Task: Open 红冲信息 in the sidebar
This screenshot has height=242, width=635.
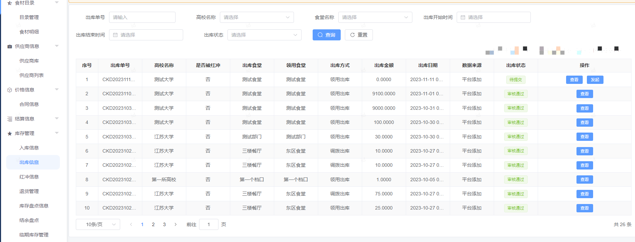Action: [x=29, y=177]
